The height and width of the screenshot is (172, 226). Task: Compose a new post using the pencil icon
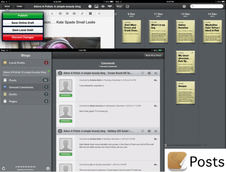[x=127, y=6]
